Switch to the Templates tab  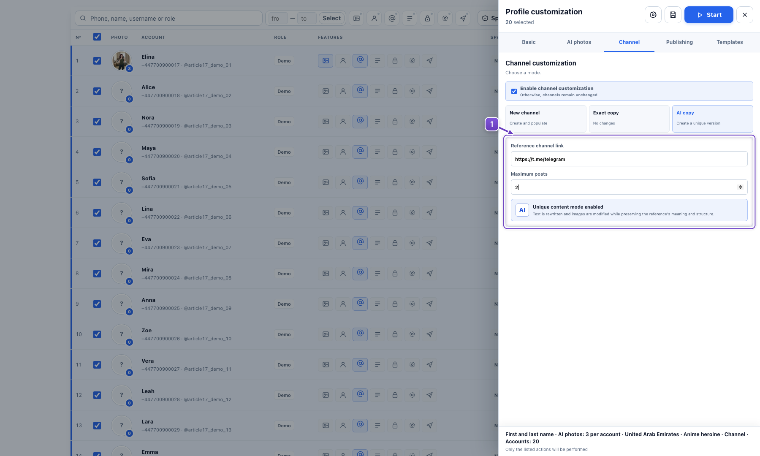(x=730, y=42)
